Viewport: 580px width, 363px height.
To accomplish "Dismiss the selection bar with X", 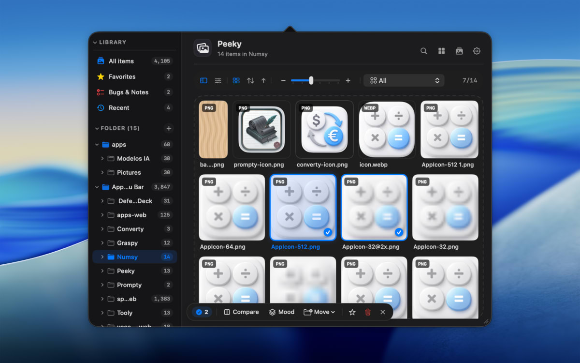I will point(383,312).
